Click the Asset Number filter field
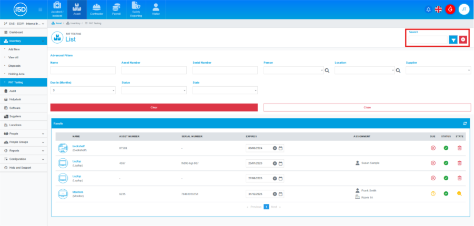 pos(154,70)
